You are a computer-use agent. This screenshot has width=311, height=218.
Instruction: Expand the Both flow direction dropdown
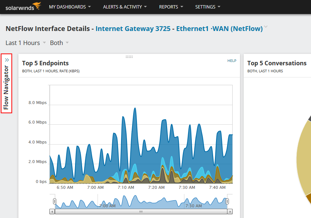click(x=59, y=43)
